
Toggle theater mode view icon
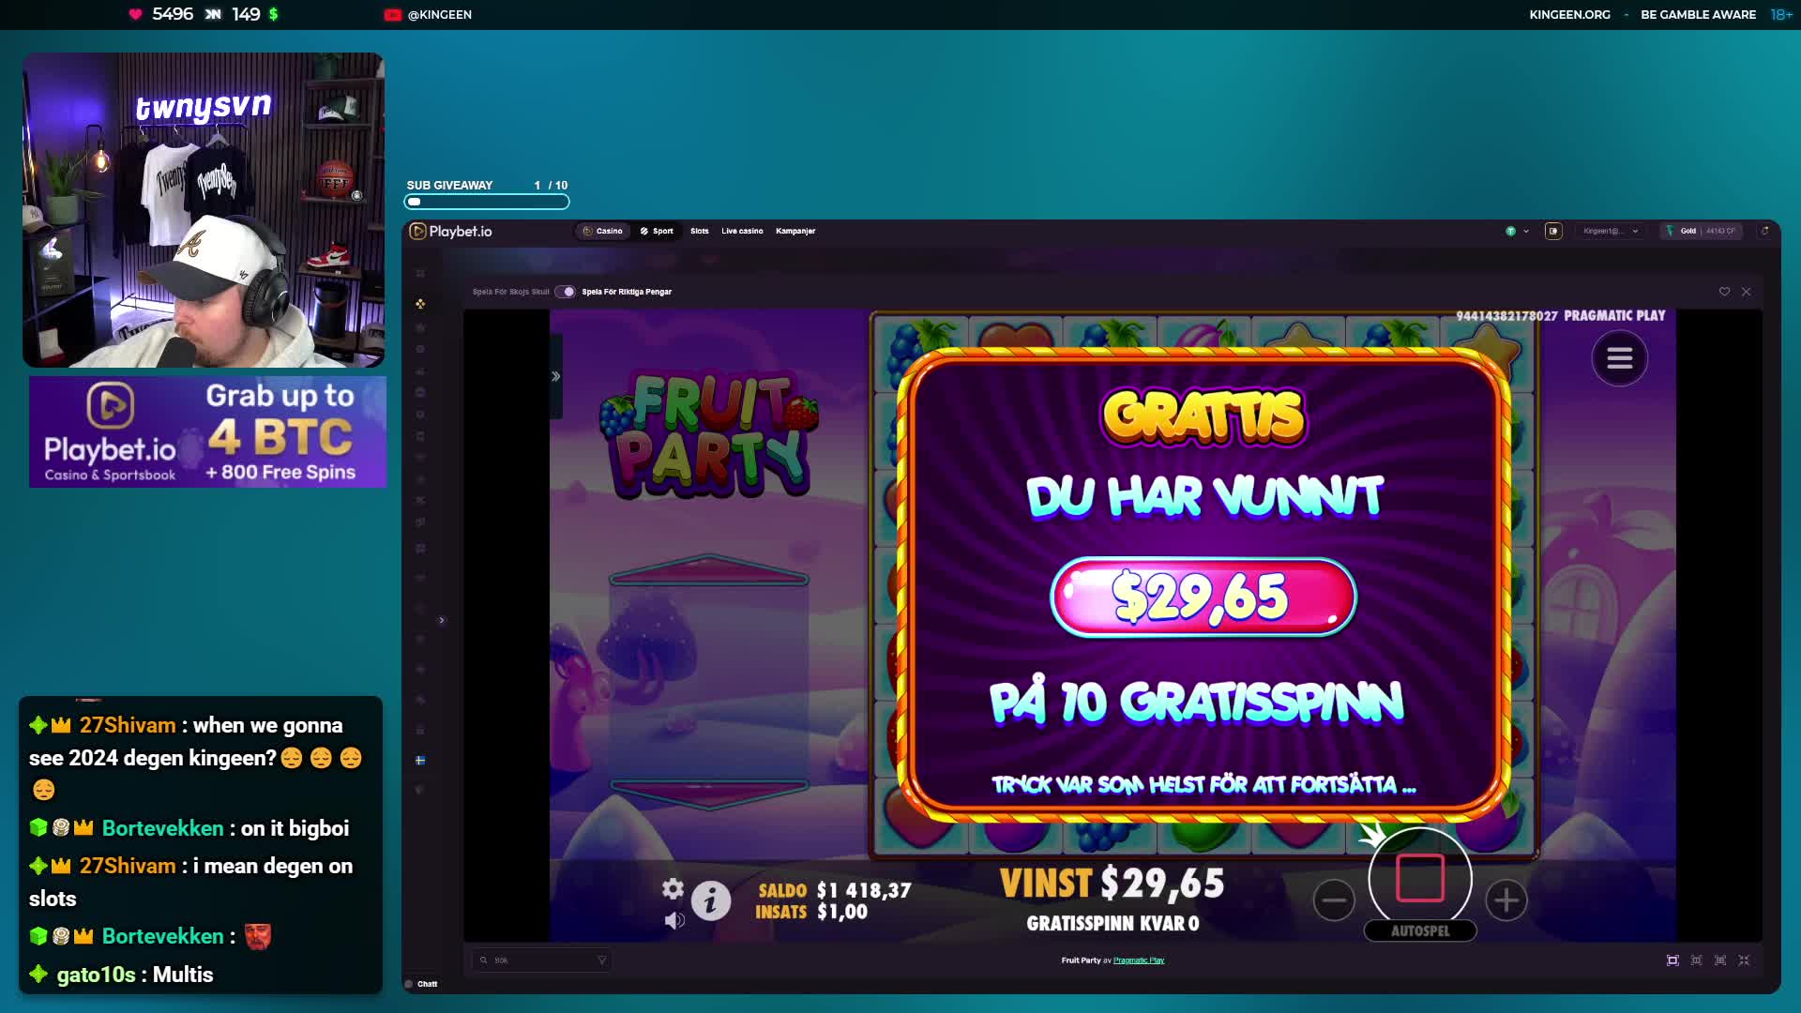[x=1672, y=960]
